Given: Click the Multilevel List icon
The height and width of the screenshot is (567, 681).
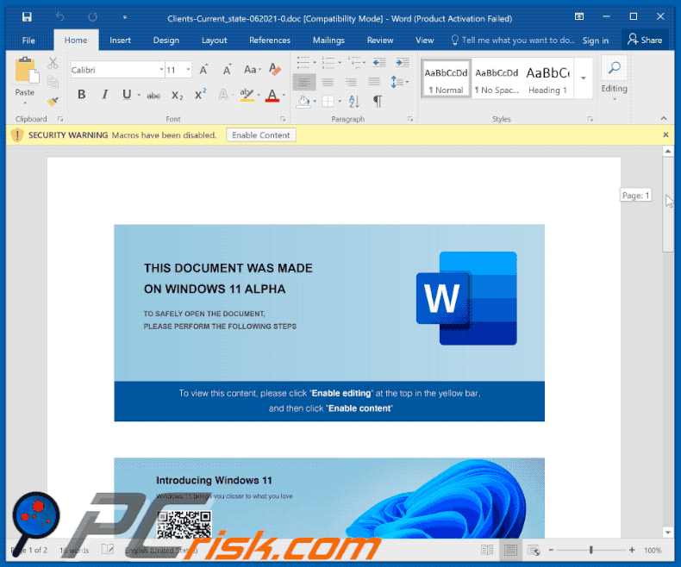Looking at the screenshot, I should click(x=355, y=63).
